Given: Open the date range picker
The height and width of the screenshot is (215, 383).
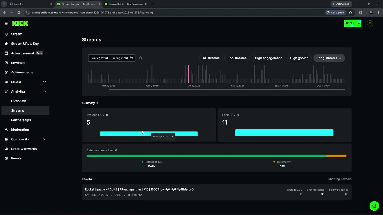Looking at the screenshot, I should (x=112, y=58).
